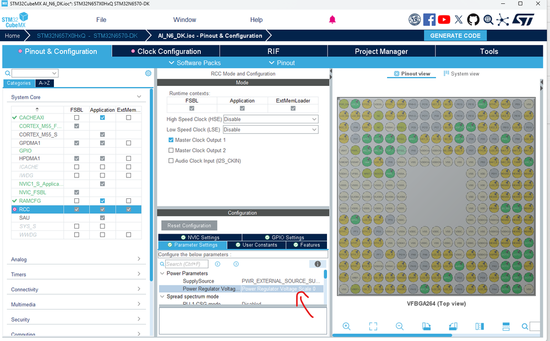
Task: Open the STM32N657X0HxQ breadcrumb
Action: pyautogui.click(x=88, y=36)
